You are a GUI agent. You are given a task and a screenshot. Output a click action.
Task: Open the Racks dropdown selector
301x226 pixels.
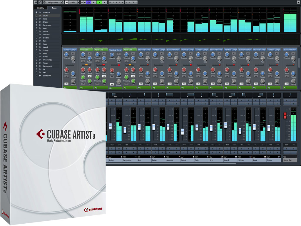(73, 2)
